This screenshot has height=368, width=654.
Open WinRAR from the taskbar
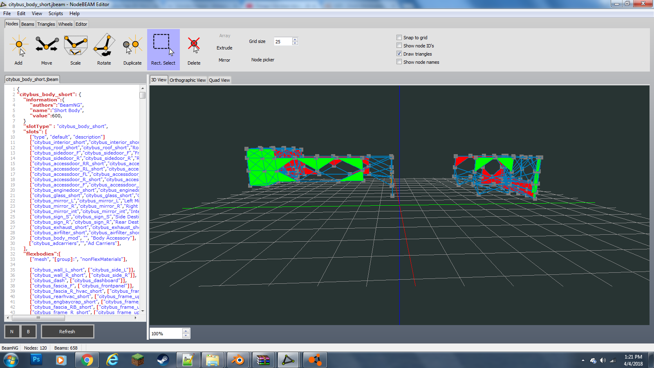[263, 360]
